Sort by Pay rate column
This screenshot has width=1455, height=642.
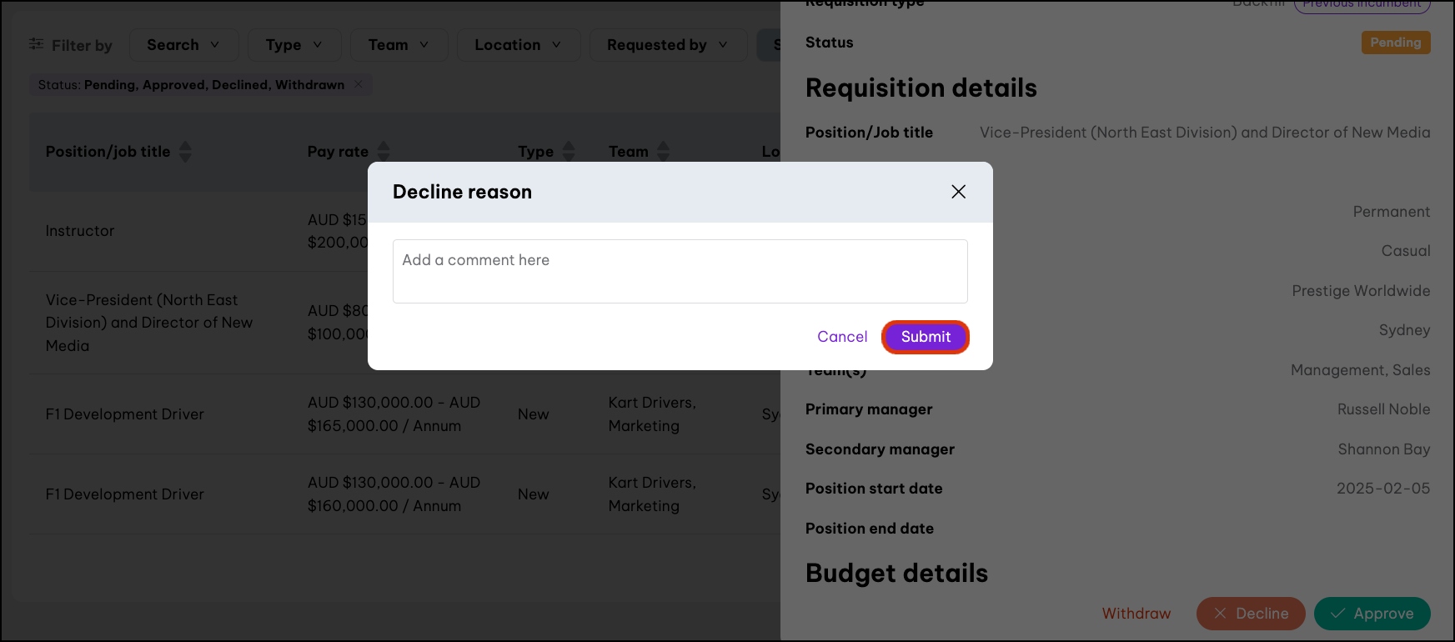point(384,152)
